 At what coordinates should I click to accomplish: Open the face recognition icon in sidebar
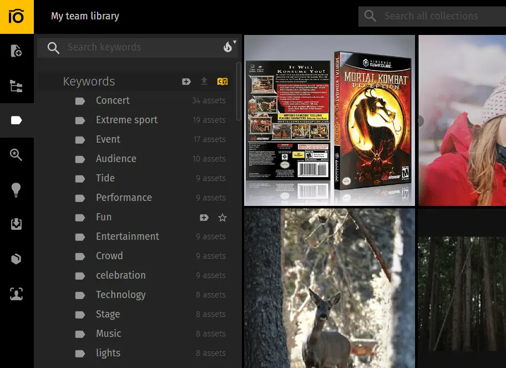pyautogui.click(x=17, y=294)
